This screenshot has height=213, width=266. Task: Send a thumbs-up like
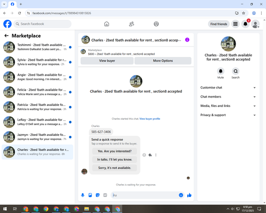coord(189,195)
